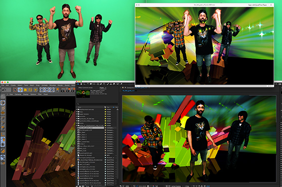Toggle the Y axis lock in Cinema 4D

[47, 89]
